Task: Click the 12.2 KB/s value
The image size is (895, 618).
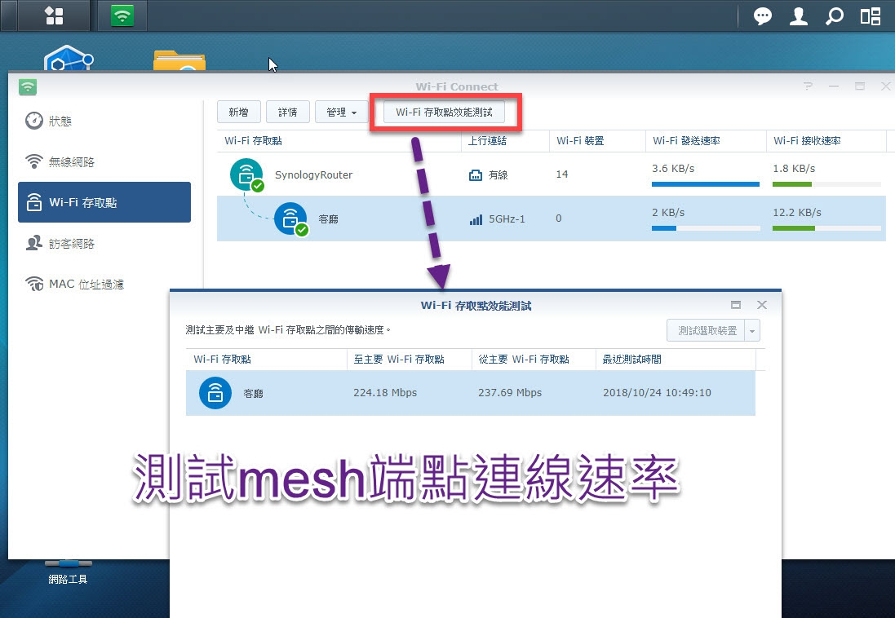Action: [797, 212]
